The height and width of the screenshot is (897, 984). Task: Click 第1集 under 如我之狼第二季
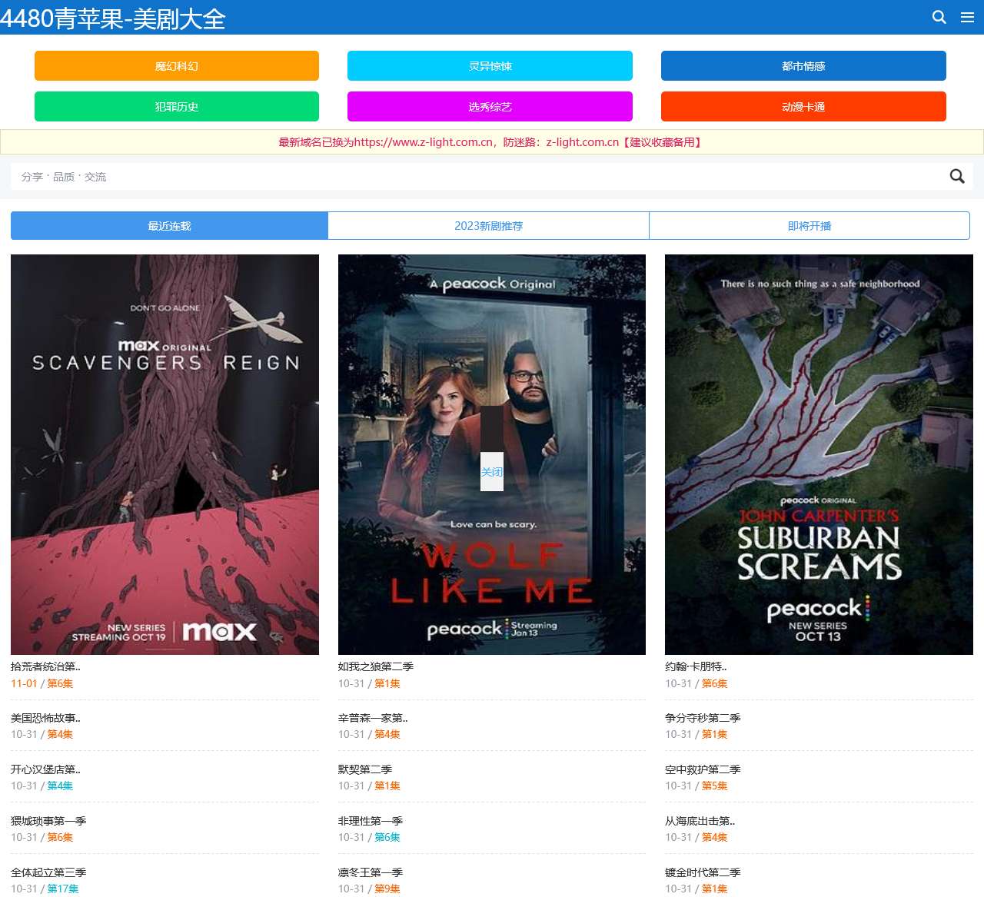click(387, 683)
